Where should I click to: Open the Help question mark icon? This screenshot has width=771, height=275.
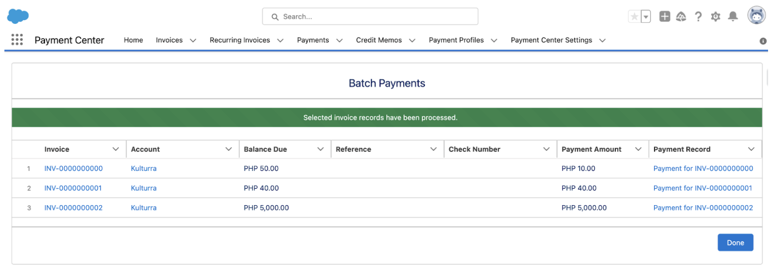(698, 17)
